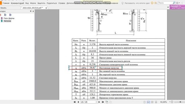Click the Convert To and From PDF banner
Image resolution: width=185 pixels, height=104 pixels.
click(x=177, y=7)
